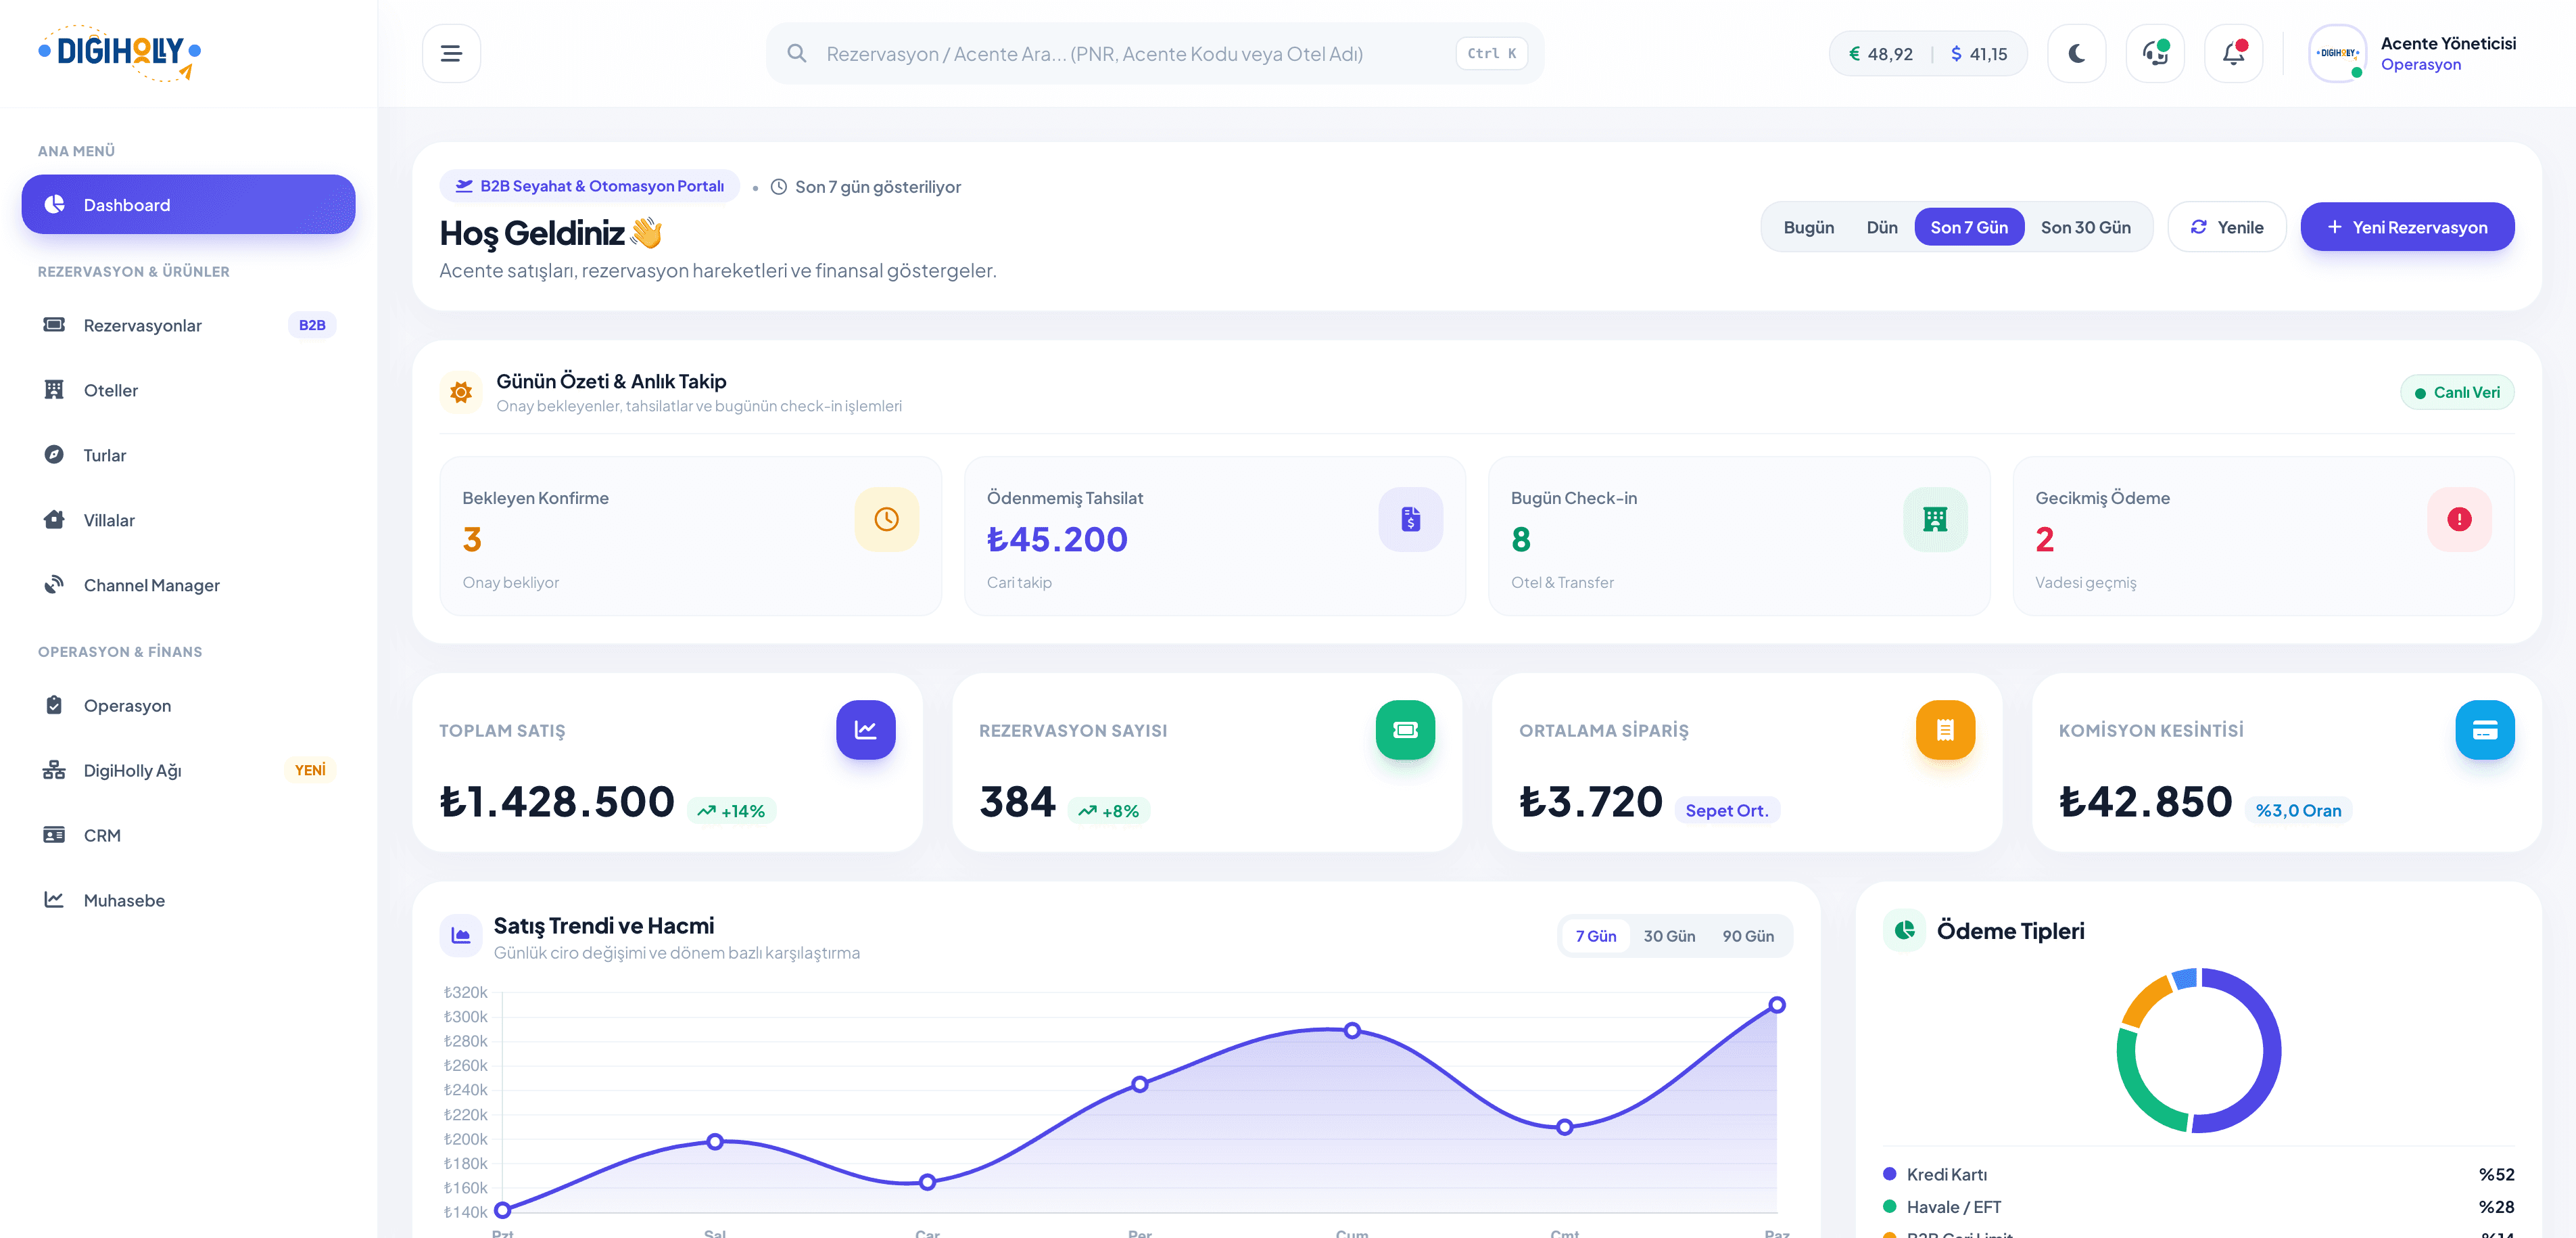Click the DigiHolly Ağı network icon
Viewport: 2576px width, 1238px height.
pyautogui.click(x=54, y=771)
